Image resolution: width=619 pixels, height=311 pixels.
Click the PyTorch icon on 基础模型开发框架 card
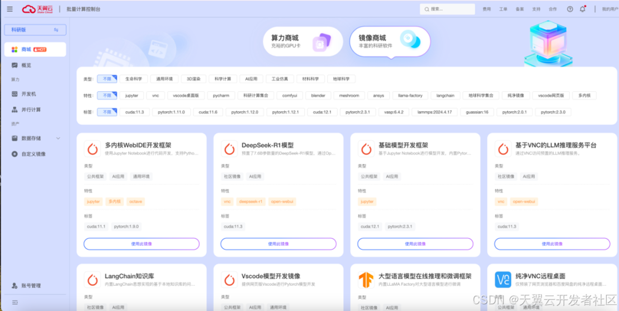366,149
